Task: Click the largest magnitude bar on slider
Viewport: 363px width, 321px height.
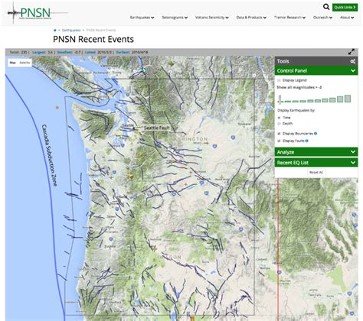Action: click(x=348, y=99)
